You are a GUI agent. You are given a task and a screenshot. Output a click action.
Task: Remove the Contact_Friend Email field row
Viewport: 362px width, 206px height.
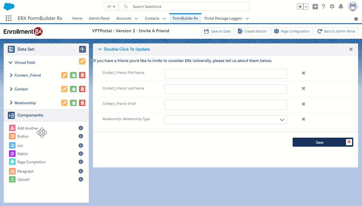click(303, 104)
